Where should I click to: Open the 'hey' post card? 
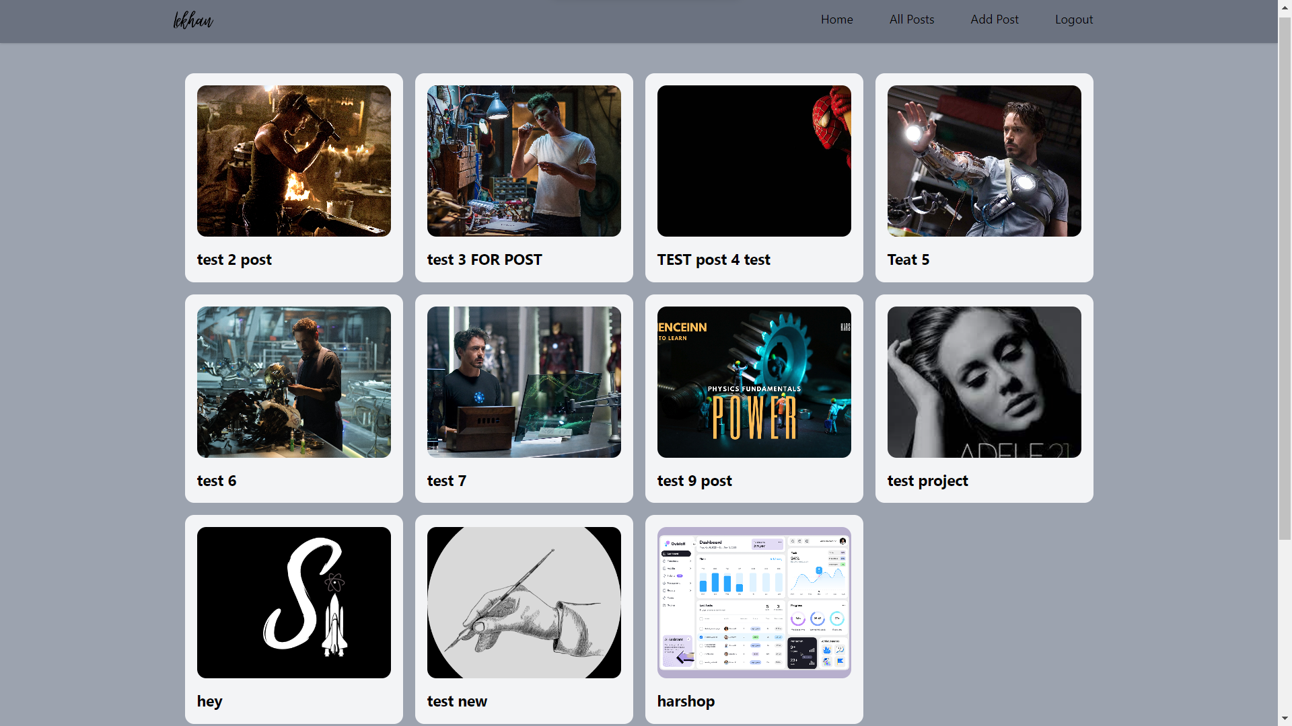293,618
